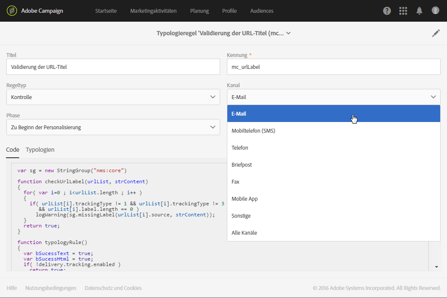Viewport: 447px width, 298px height.
Task: Expand the Regeltyp Kontrolle dropdown
Action: click(113, 97)
